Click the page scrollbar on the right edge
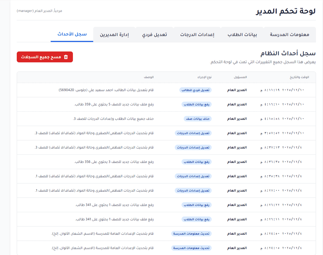Viewport: 323px width, 255px height. pyautogui.click(x=321, y=127)
